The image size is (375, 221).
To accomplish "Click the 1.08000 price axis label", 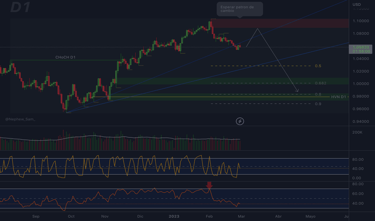I will coord(361,33).
